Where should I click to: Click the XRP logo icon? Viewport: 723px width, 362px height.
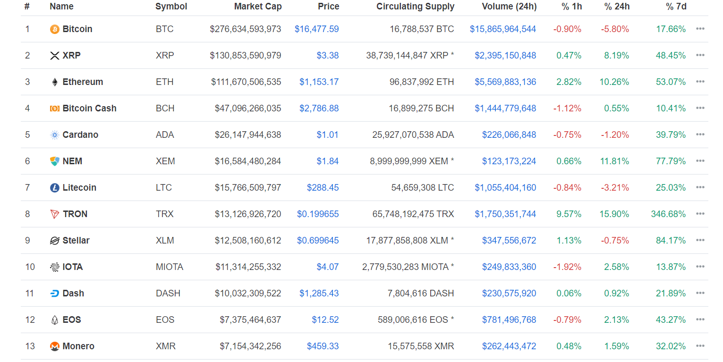[55, 56]
